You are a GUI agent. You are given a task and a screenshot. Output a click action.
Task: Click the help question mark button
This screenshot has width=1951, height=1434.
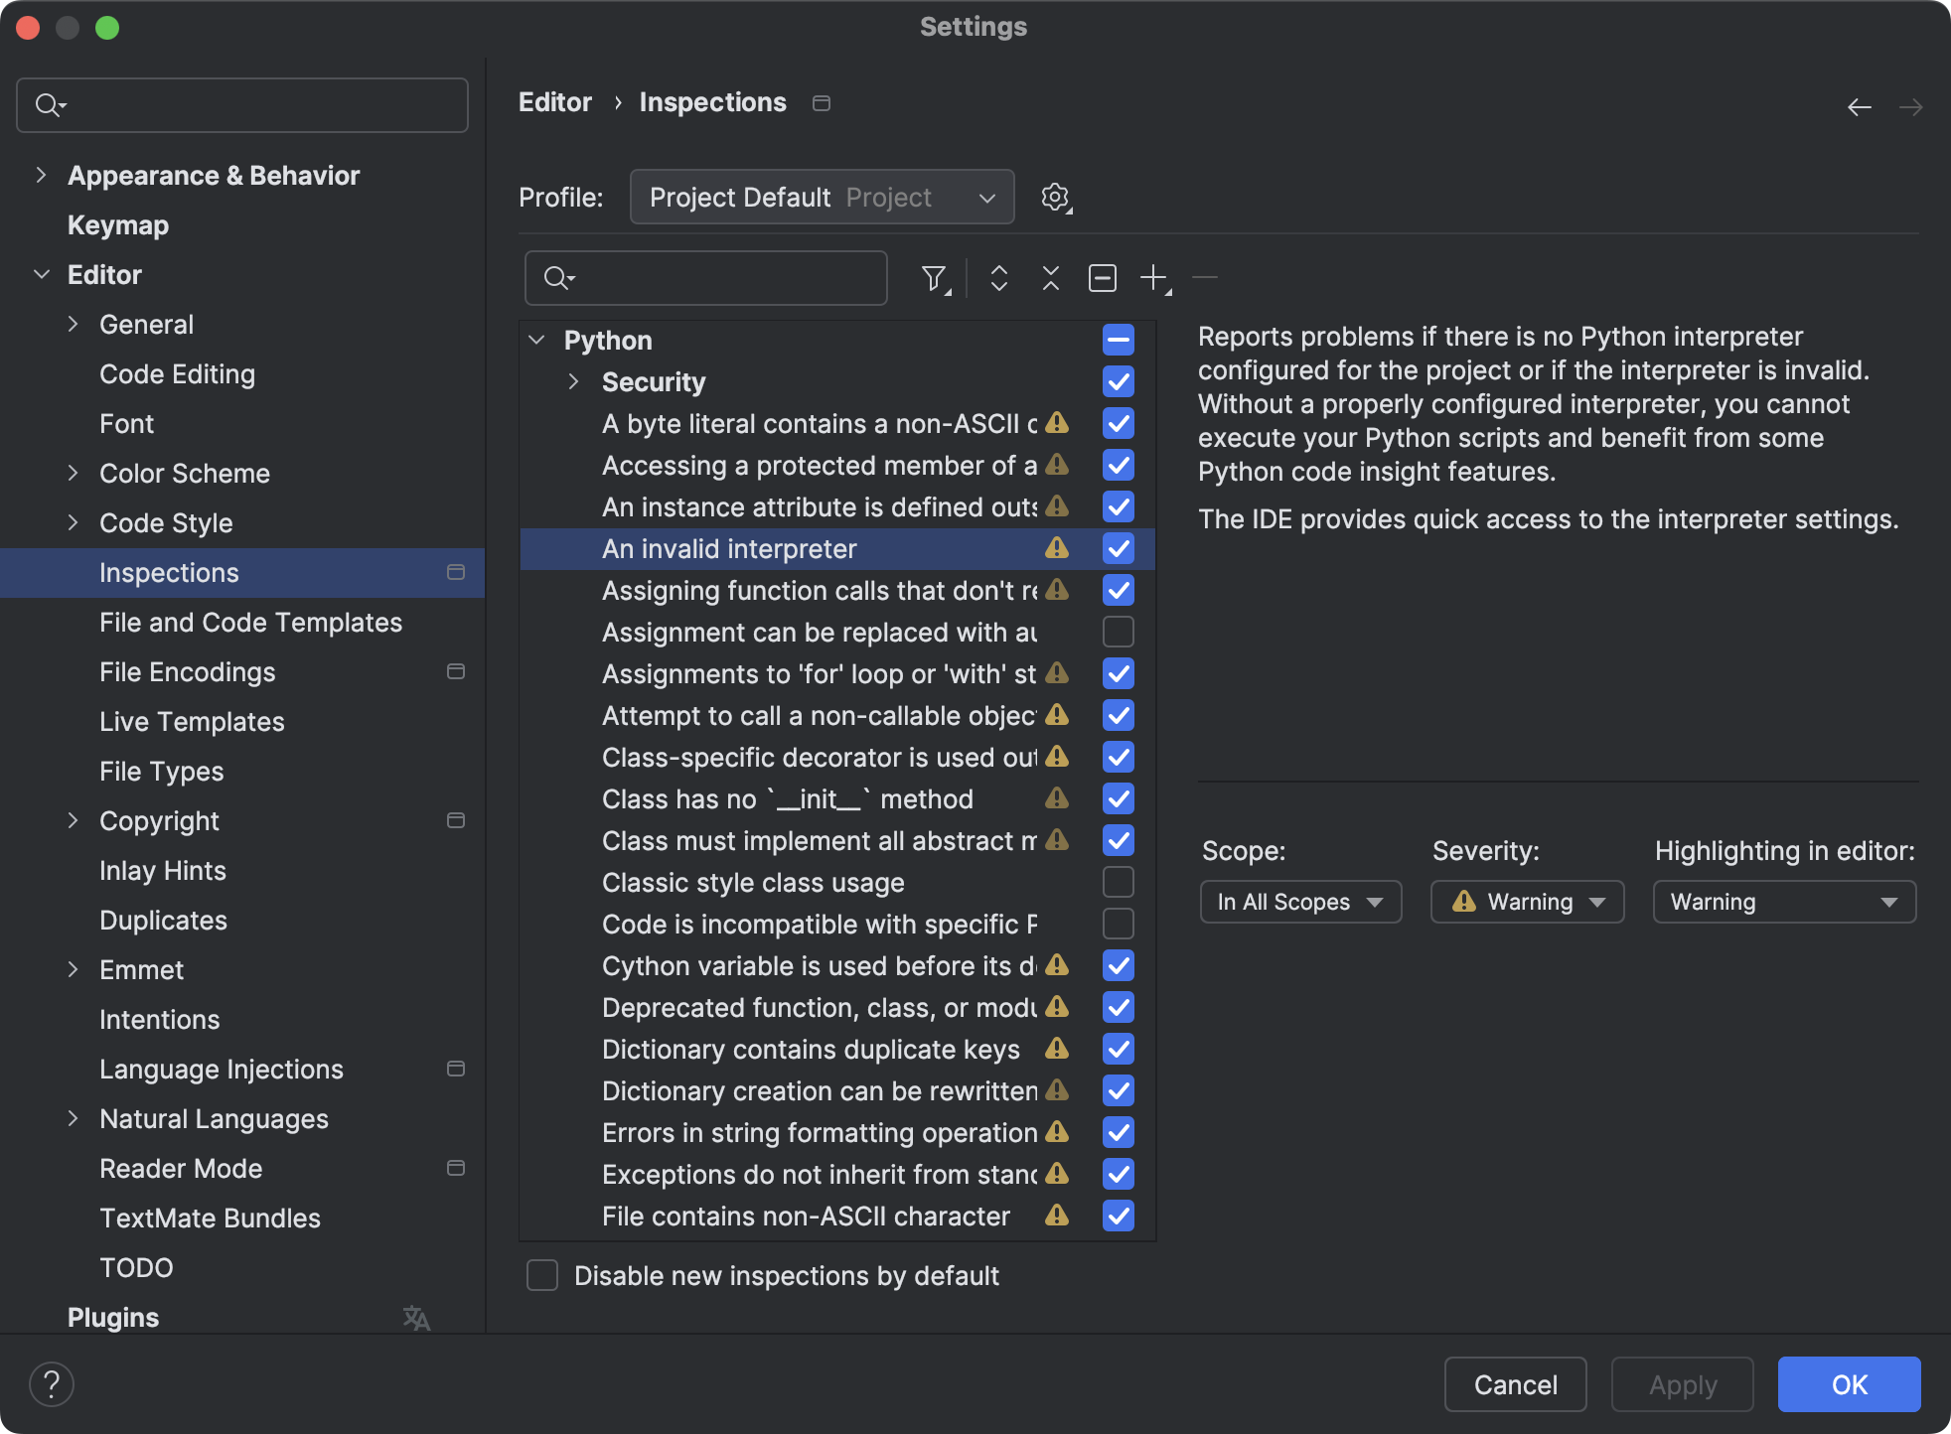click(52, 1384)
